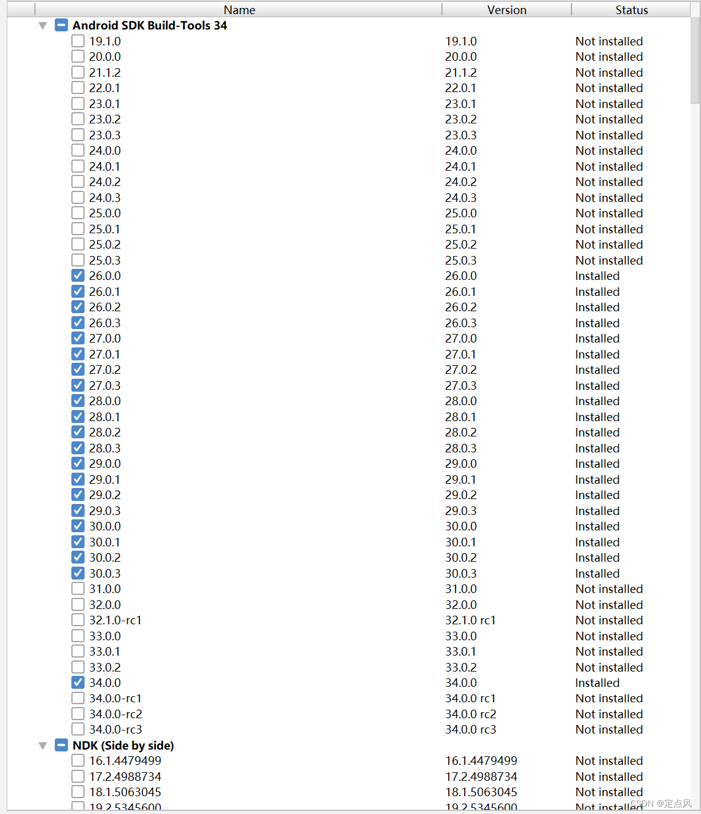Select the NDK (Side by side) group label

(x=123, y=745)
